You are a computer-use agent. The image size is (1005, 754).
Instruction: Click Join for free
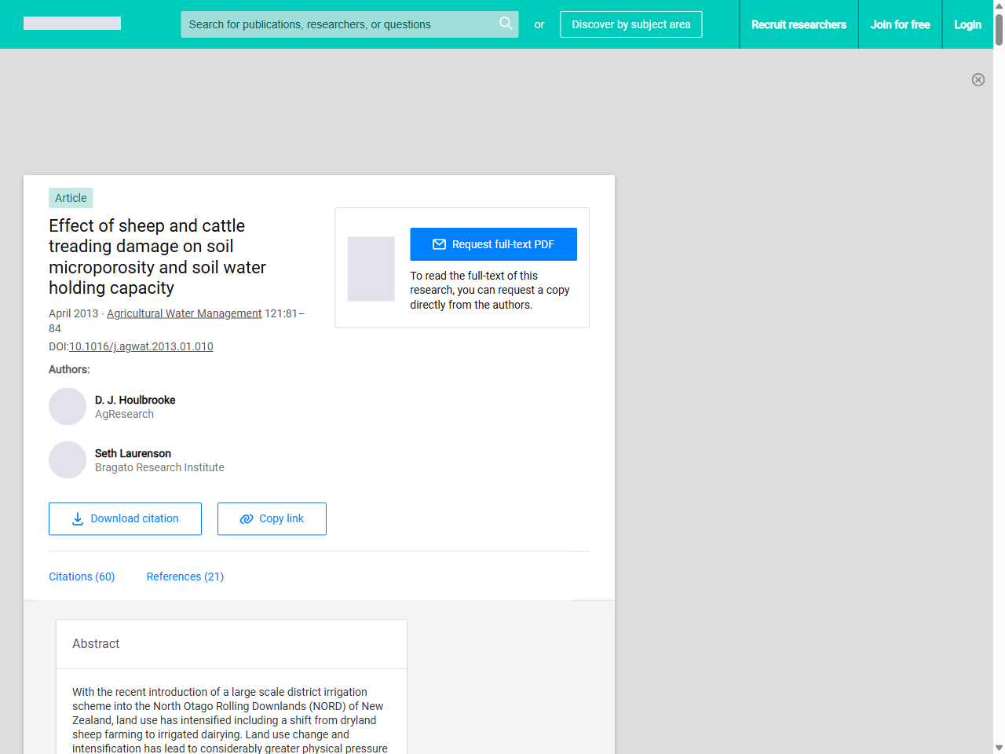[900, 24]
